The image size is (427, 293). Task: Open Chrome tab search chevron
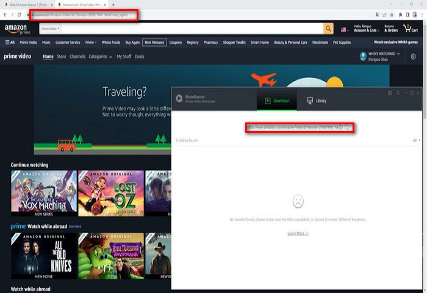coord(391,4)
